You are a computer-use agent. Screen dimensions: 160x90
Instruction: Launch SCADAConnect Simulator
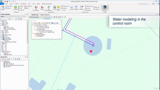(105, 8)
